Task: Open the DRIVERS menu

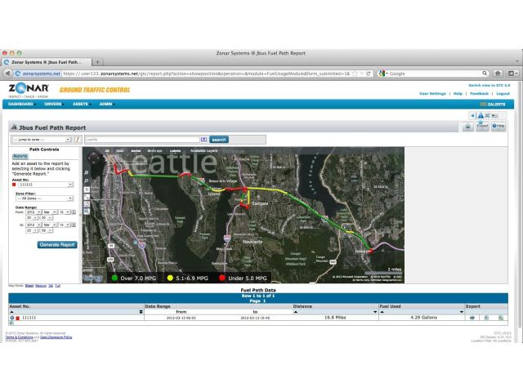Action: (x=55, y=104)
